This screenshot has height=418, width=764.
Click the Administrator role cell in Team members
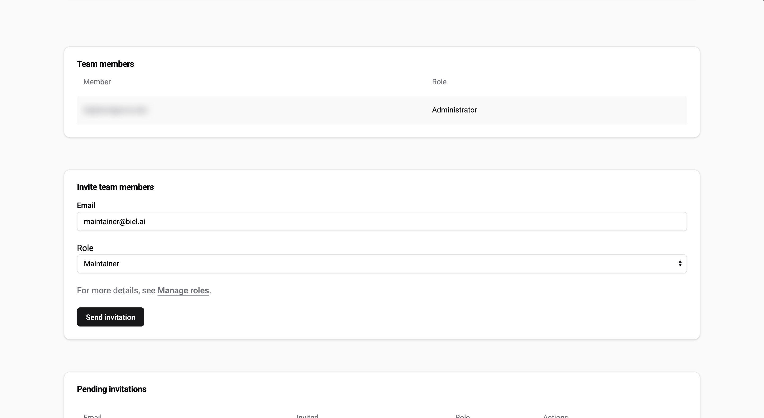pos(454,110)
